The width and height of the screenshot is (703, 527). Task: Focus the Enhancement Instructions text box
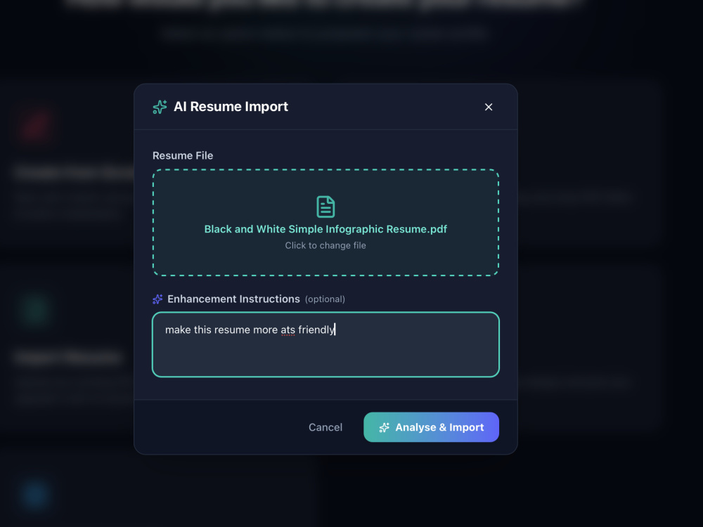pos(325,344)
